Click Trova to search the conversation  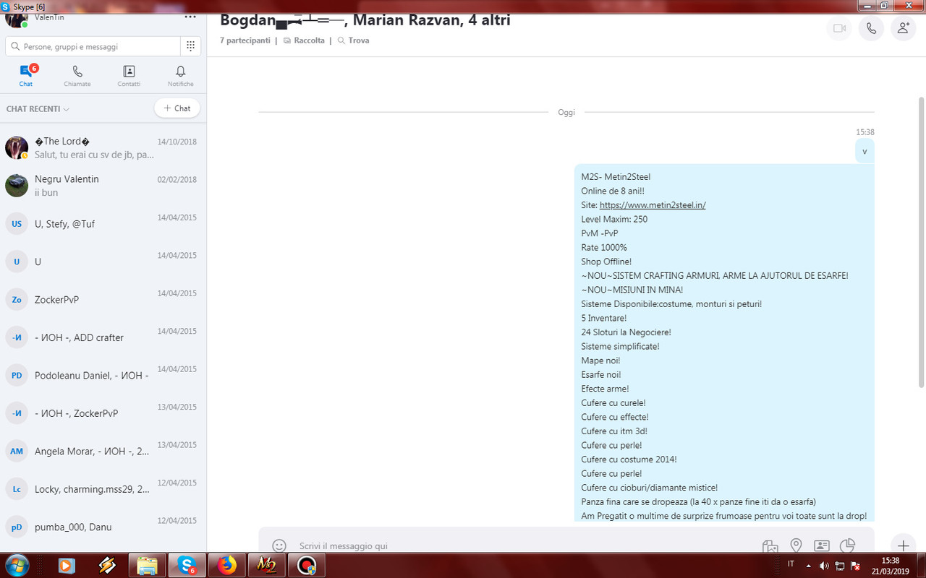point(353,40)
